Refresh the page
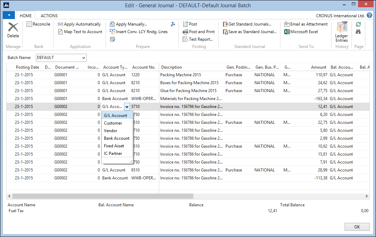Image resolution: width=376 pixels, height=237 pixels. click(x=358, y=24)
